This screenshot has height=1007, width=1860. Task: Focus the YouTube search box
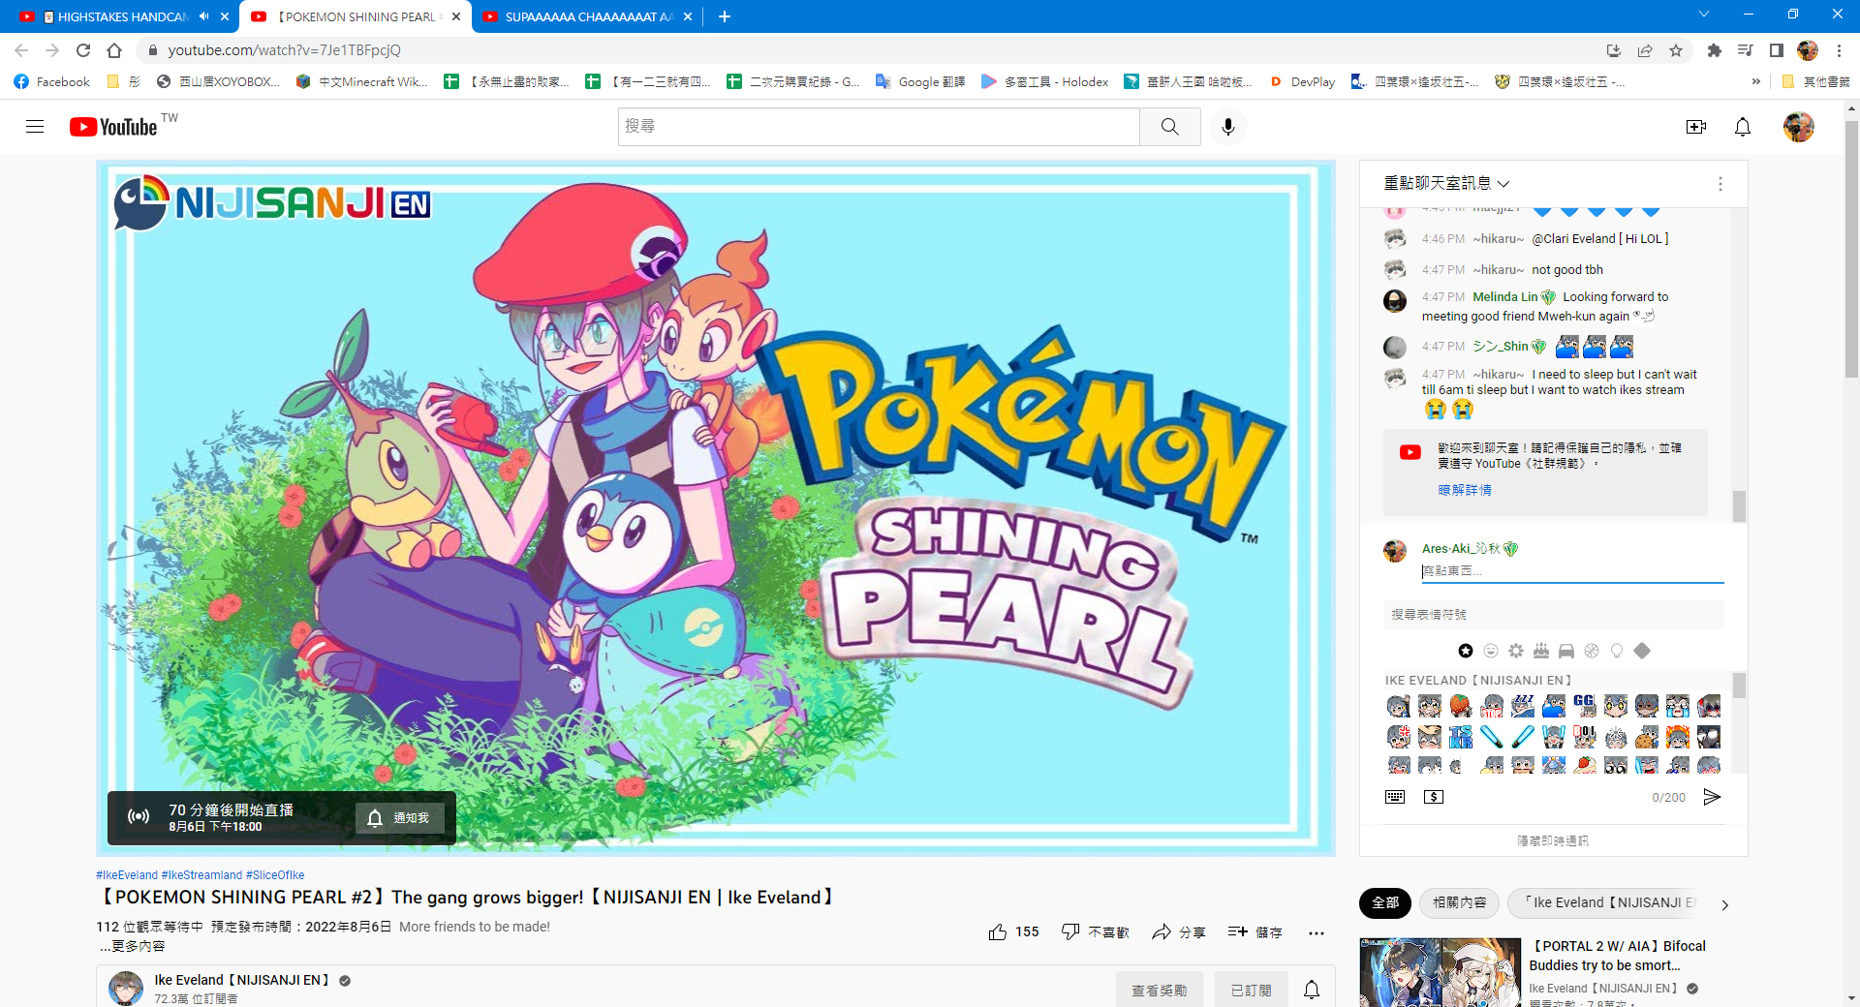click(x=879, y=127)
